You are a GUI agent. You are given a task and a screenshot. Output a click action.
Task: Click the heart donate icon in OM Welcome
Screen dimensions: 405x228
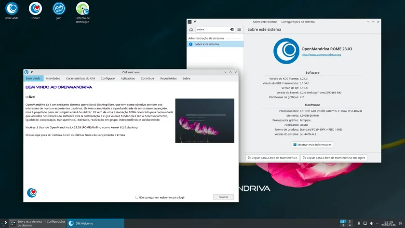pos(32,193)
